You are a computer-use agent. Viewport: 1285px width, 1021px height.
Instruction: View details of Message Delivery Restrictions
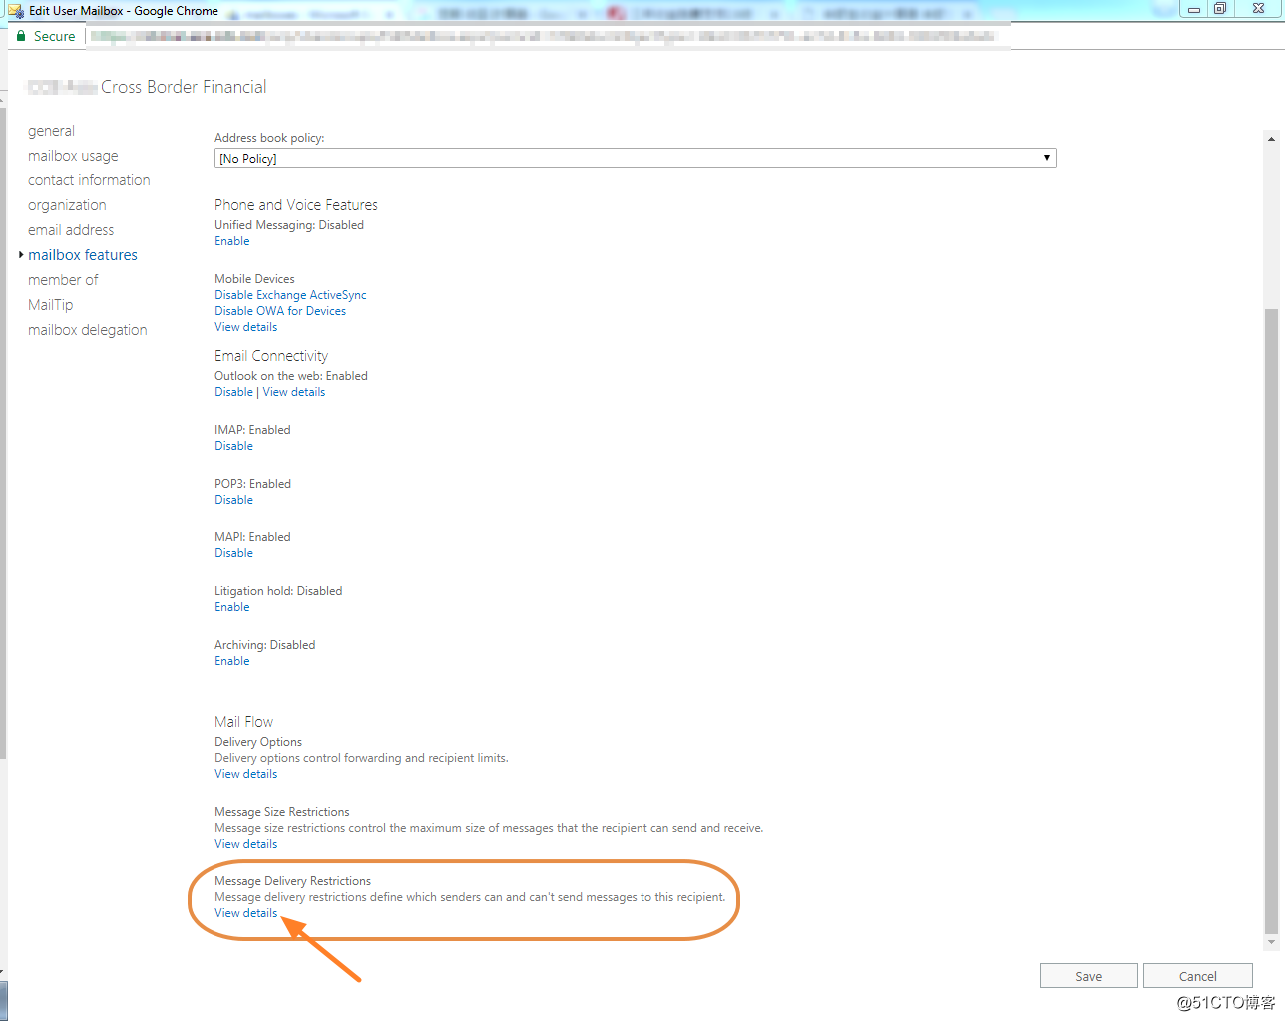pyautogui.click(x=245, y=913)
